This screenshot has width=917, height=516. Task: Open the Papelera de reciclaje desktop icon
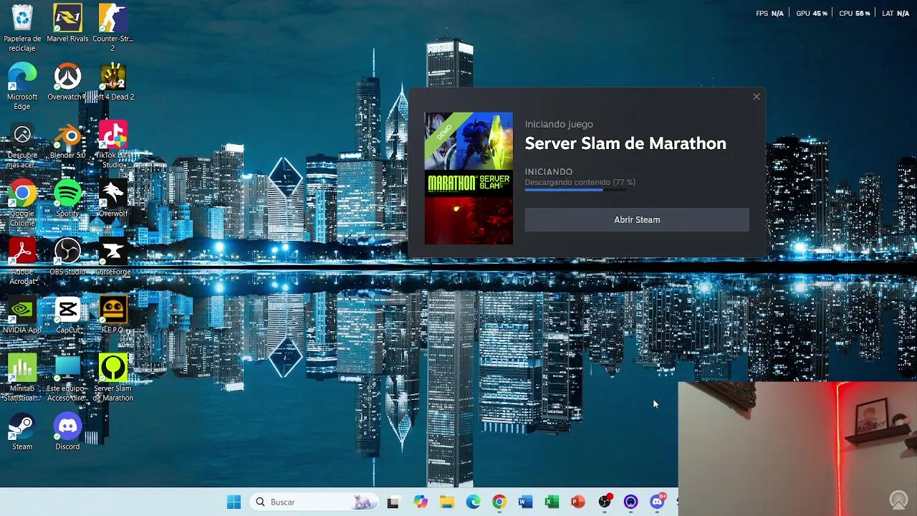pyautogui.click(x=22, y=27)
